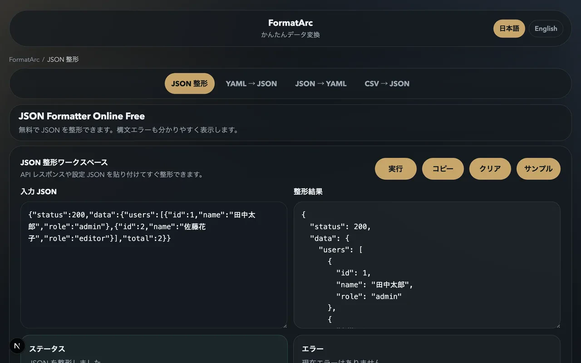Image resolution: width=581 pixels, height=363 pixels.
Task: Click the "status": 200 output line
Action: tap(340, 226)
